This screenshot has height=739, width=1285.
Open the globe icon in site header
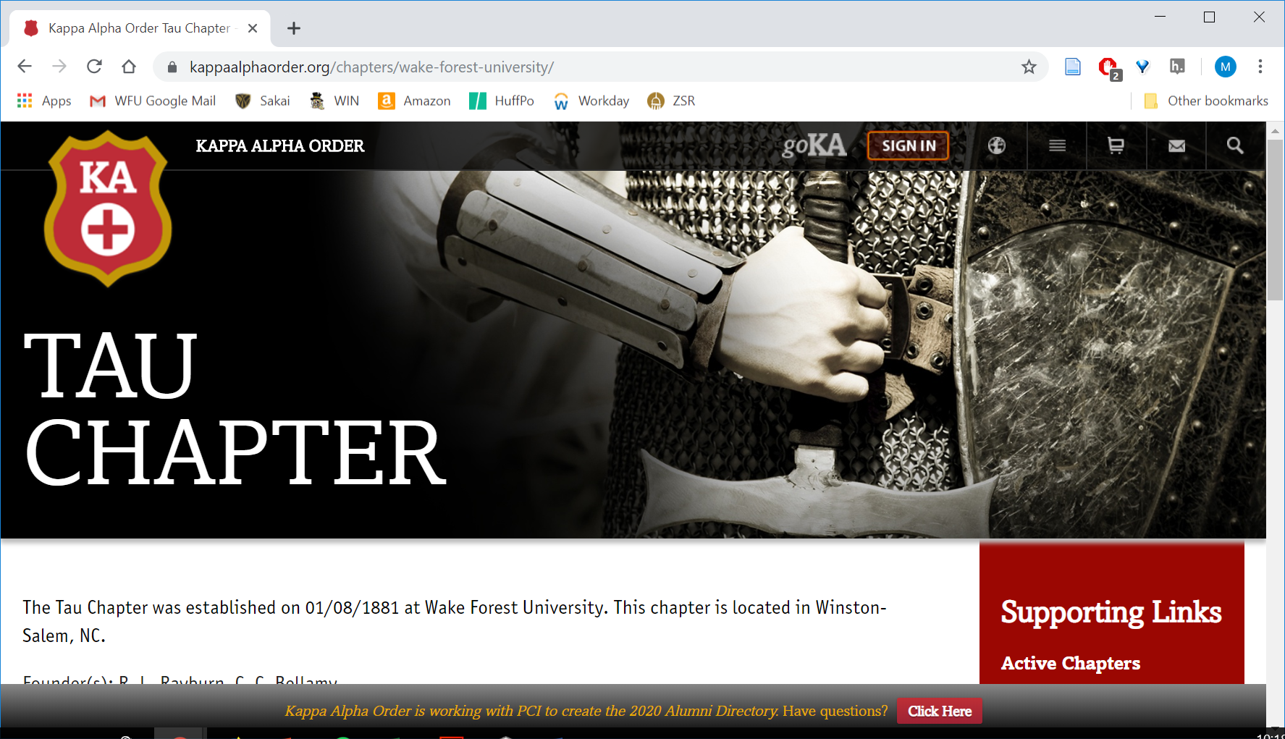pos(997,145)
